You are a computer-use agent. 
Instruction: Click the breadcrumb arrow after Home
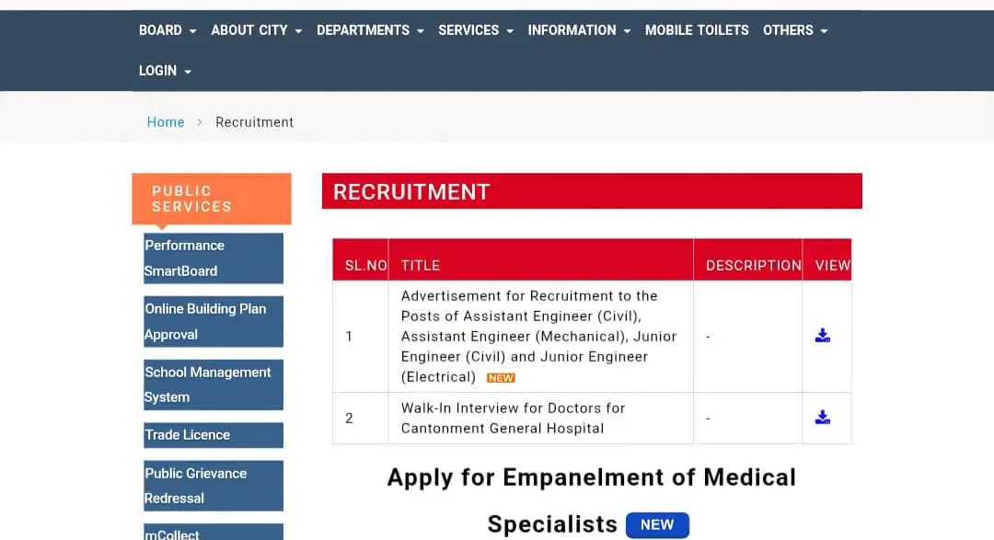coord(199,122)
